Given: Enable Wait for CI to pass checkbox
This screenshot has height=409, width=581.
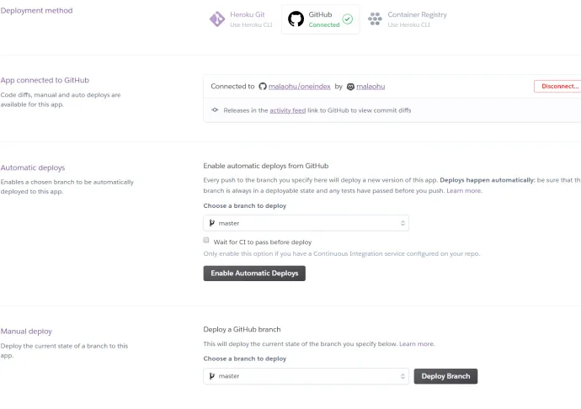Looking at the screenshot, I should pyautogui.click(x=207, y=242).
